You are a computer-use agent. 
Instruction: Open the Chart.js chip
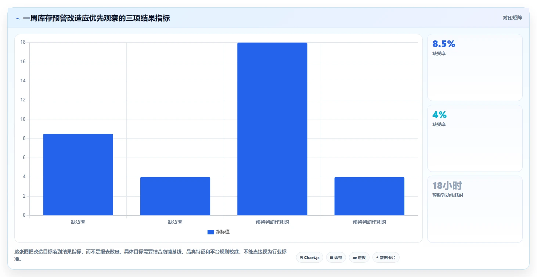point(310,258)
